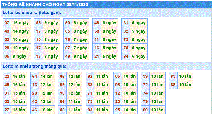Screen dimensions: 212x114
Task: Click '5 ngày' beside number 75
Action: tap(139, 48)
